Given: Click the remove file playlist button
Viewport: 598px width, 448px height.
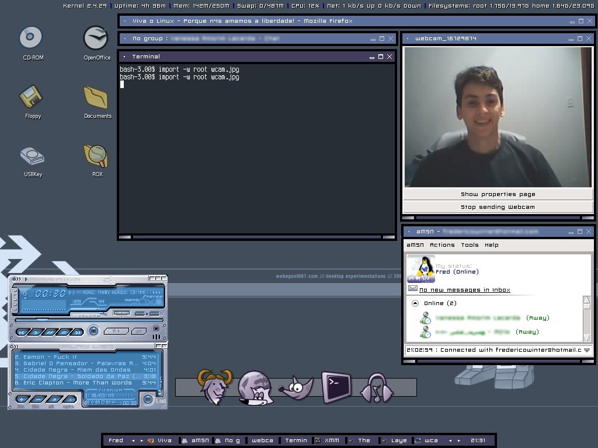Looking at the screenshot, I should (x=37, y=399).
